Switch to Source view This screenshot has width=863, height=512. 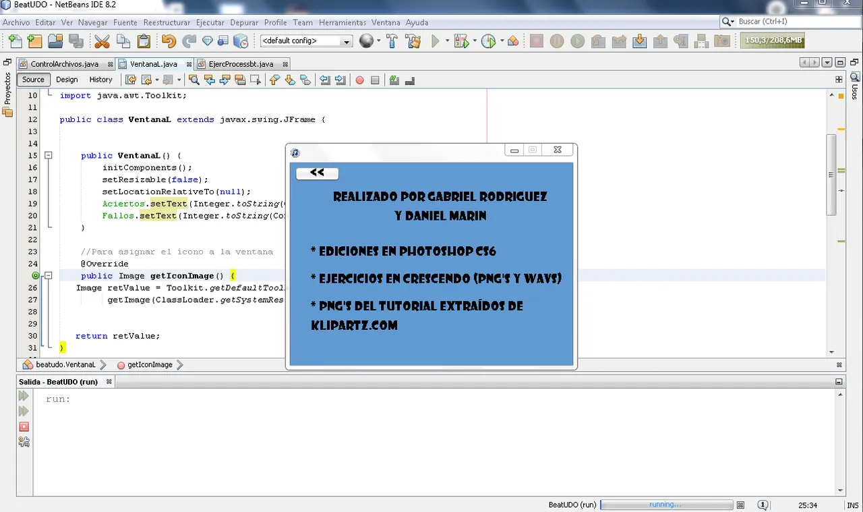[x=33, y=80]
